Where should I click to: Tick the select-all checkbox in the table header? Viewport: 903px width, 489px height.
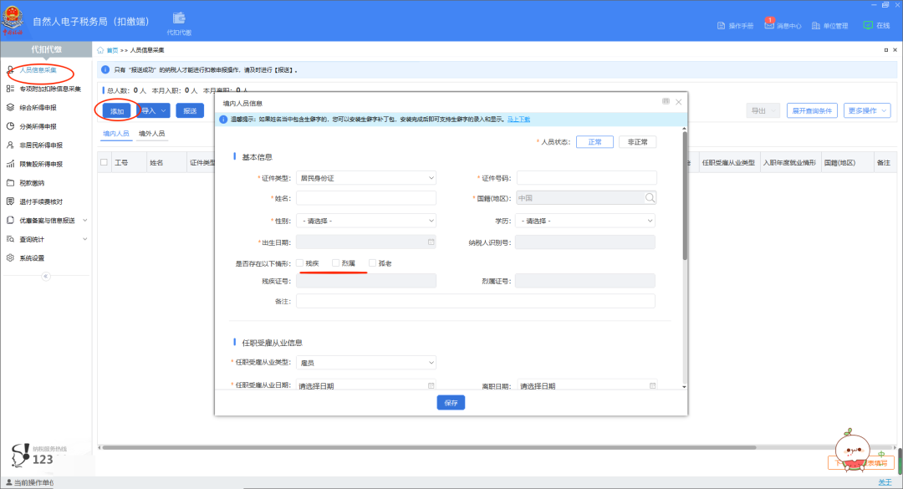(x=104, y=162)
